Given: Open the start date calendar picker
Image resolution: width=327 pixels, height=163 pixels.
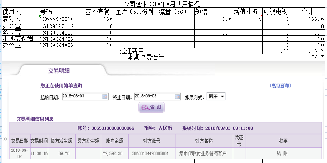Looking at the screenshot, I should click(105, 97).
